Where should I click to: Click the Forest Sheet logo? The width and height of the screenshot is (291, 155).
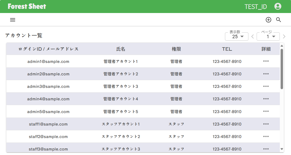[27, 6]
